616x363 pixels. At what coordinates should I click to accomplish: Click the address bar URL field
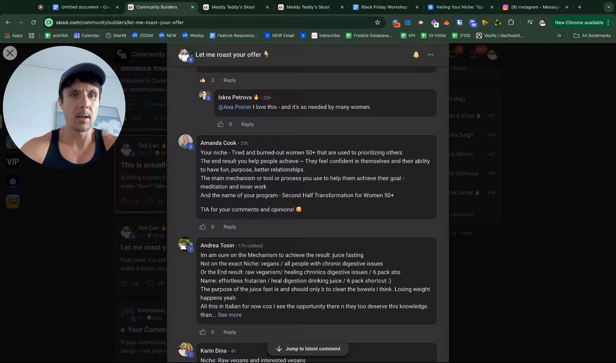(212, 23)
